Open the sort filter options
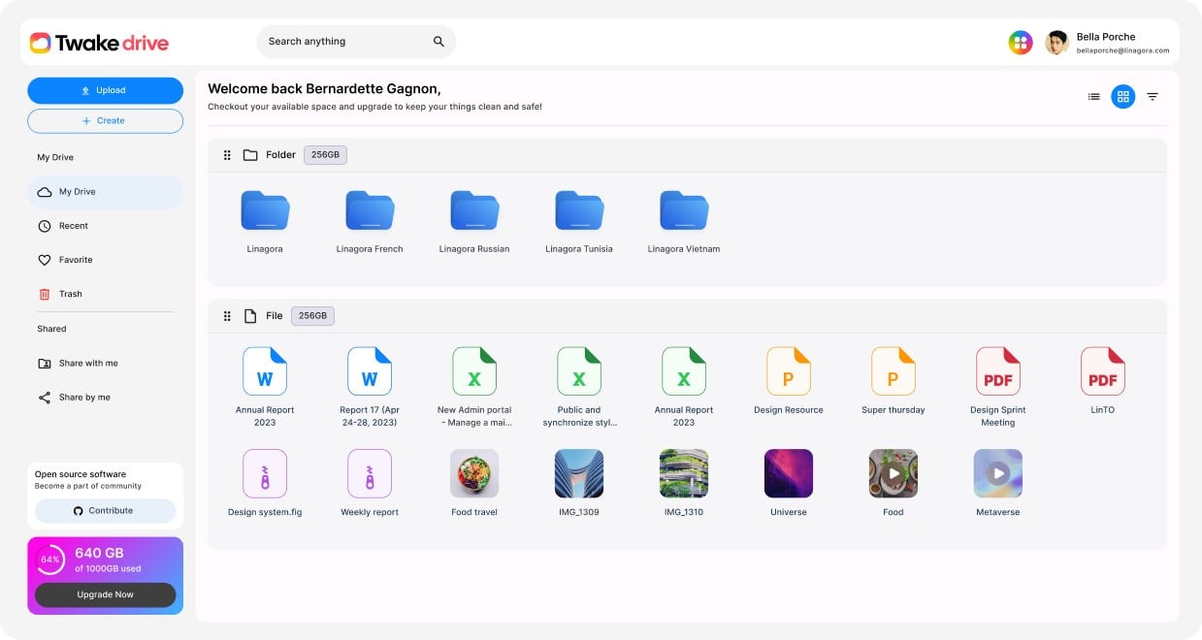 coord(1153,96)
